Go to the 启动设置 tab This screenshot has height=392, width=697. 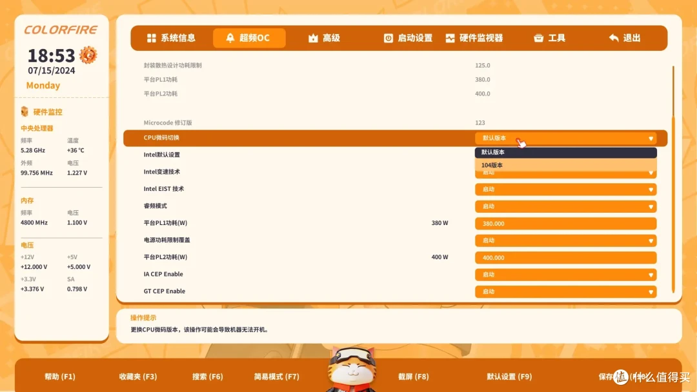[408, 38]
